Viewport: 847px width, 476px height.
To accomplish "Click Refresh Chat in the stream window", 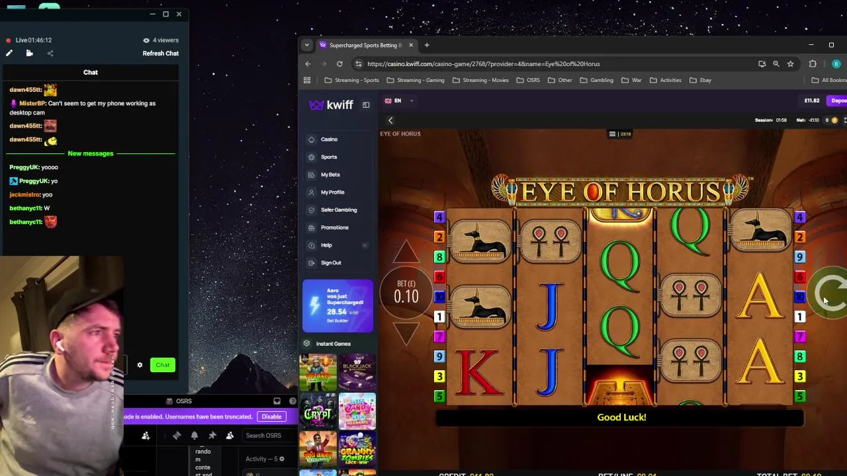I will point(161,54).
